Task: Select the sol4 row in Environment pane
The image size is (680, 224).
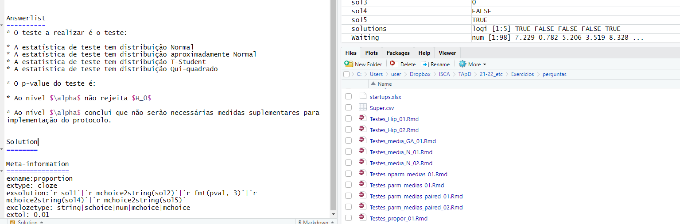Action: pos(509,11)
